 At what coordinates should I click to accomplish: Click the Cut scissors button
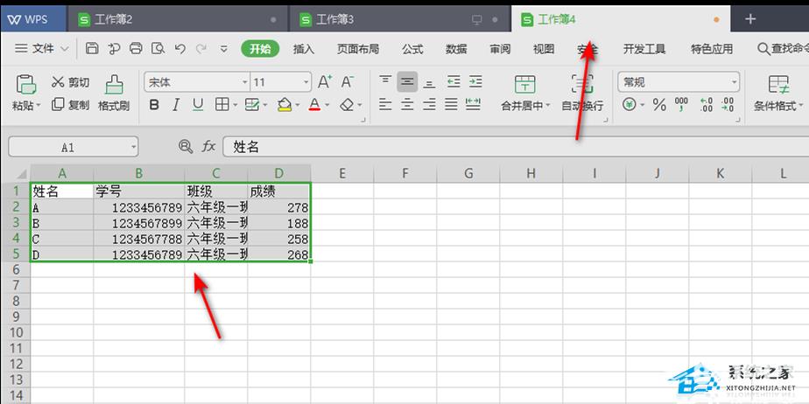(x=71, y=82)
